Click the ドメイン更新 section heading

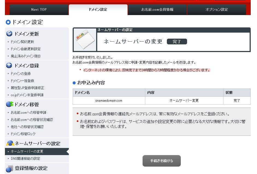coord(27,34)
